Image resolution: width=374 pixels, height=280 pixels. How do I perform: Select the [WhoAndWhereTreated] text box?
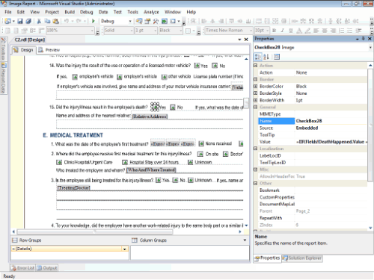[151, 170]
